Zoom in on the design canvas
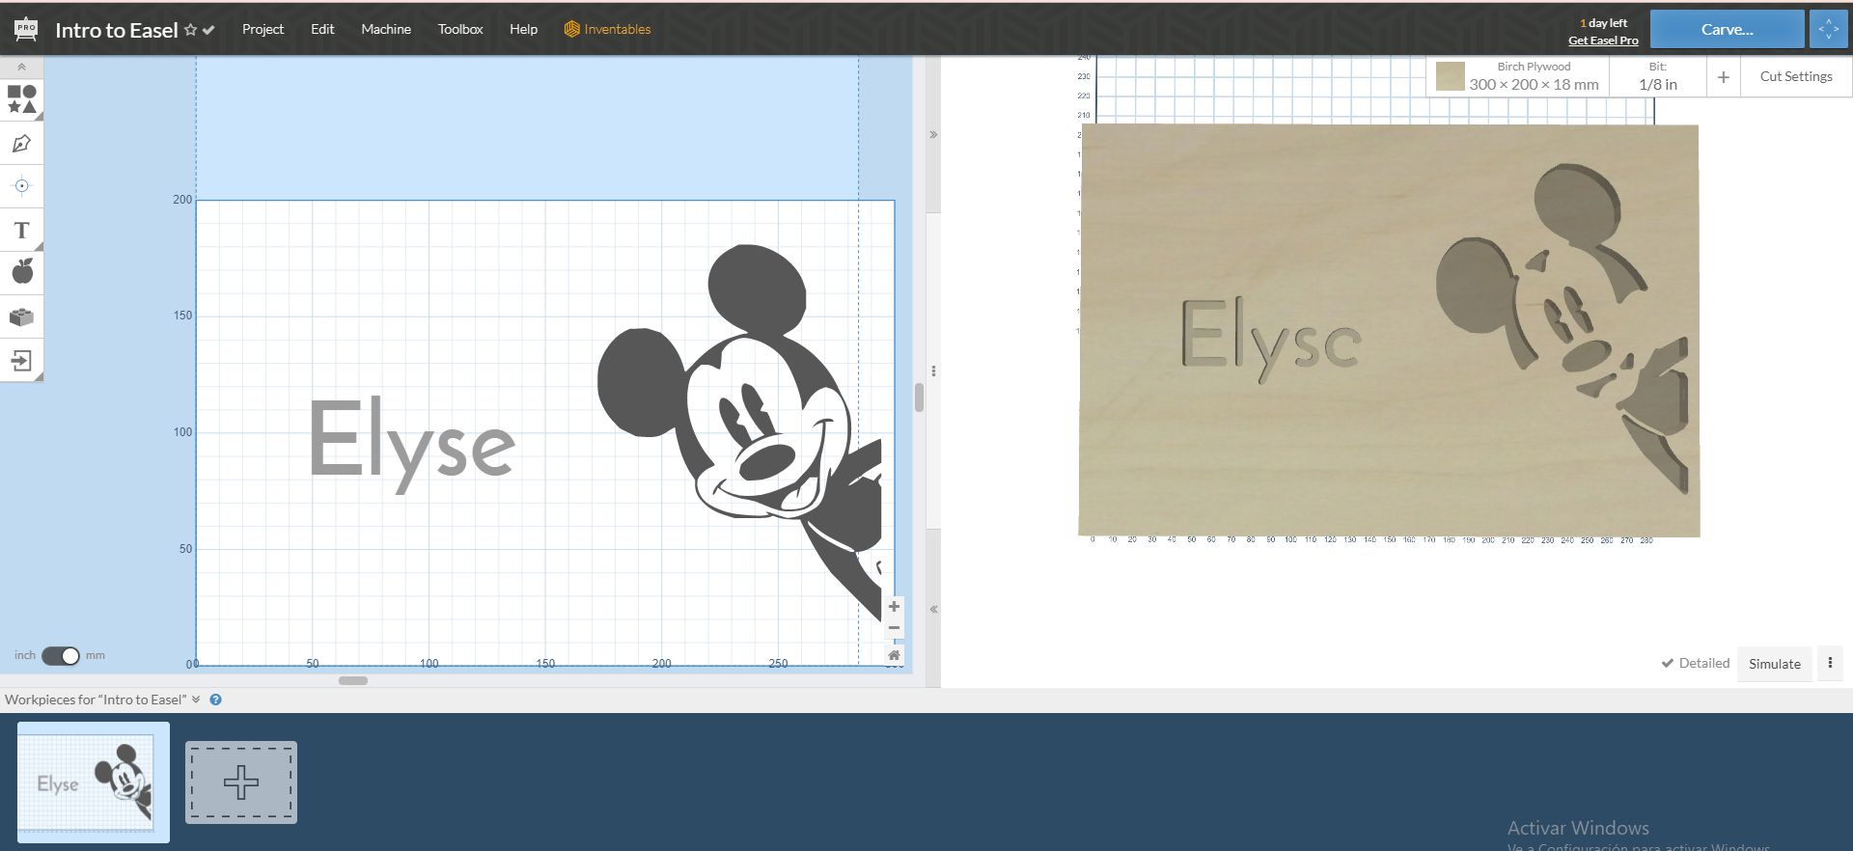 894,607
